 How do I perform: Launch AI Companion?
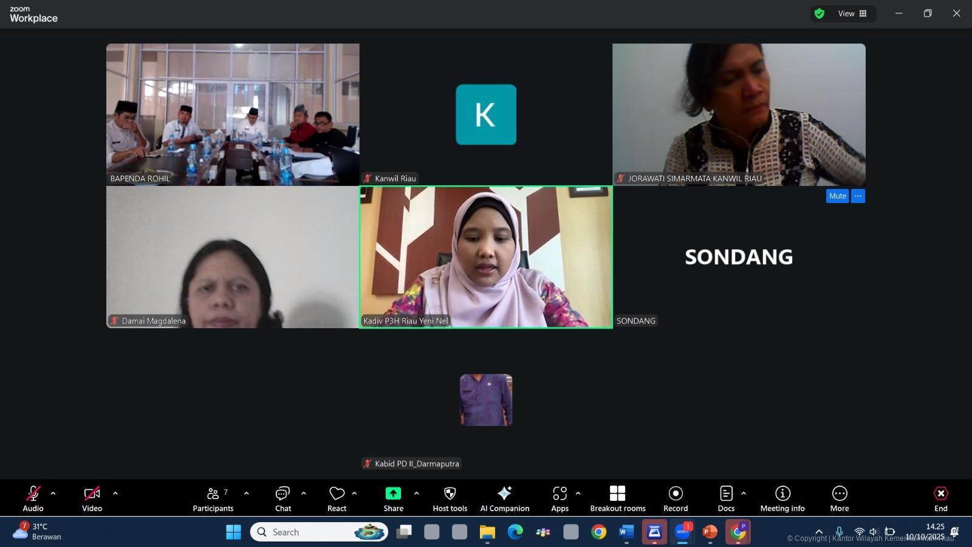(x=504, y=498)
